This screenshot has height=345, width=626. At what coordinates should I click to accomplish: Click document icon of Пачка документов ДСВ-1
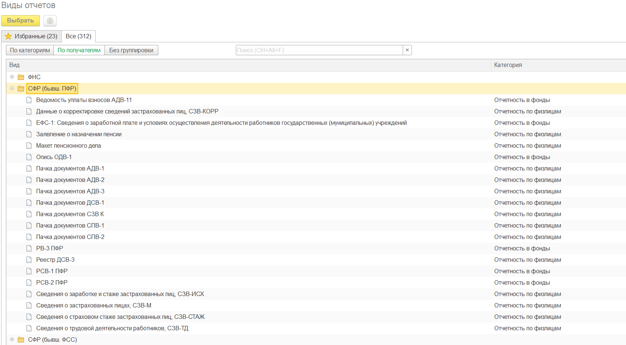tap(29, 203)
